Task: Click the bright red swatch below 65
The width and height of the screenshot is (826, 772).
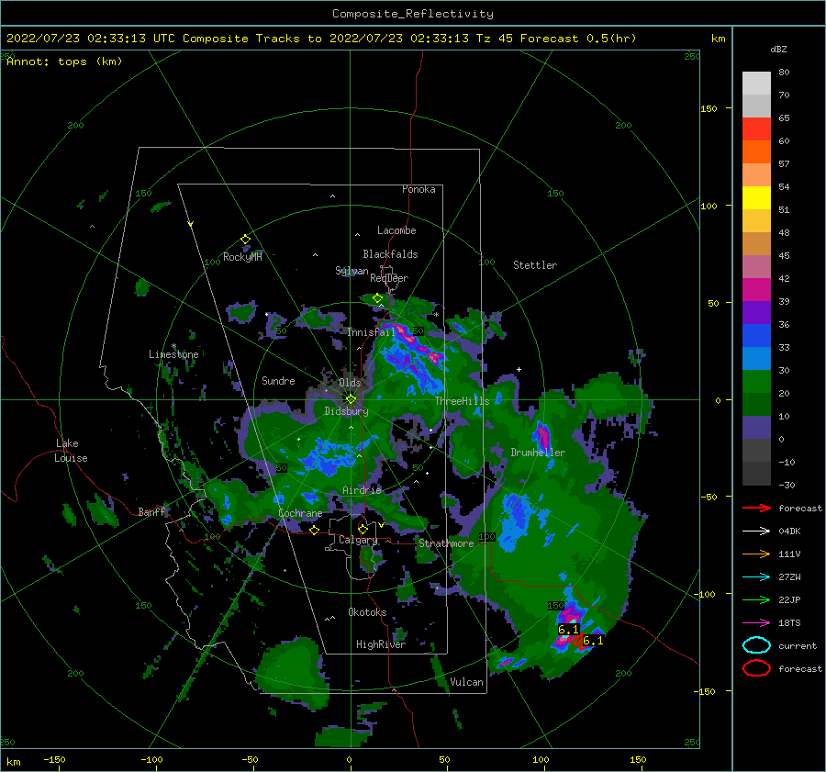Action: [756, 129]
